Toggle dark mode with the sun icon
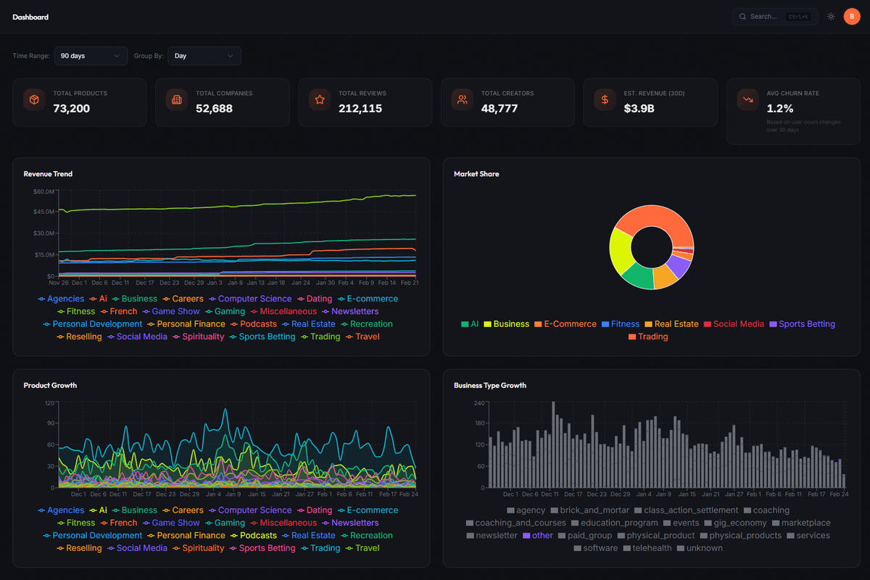Screen dimensions: 870x580 (831, 16)
